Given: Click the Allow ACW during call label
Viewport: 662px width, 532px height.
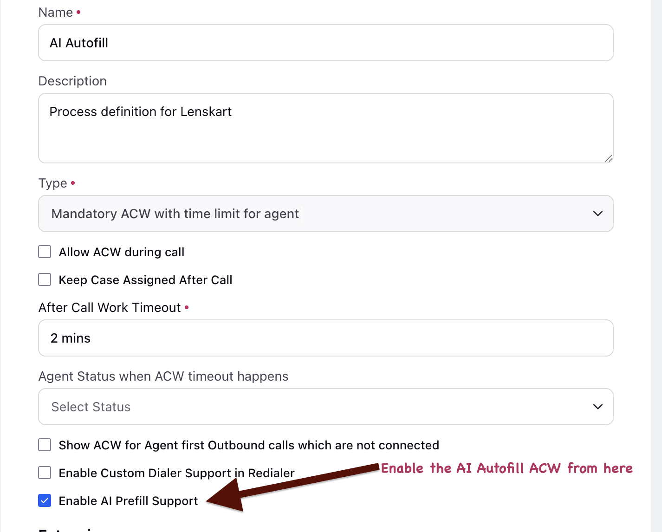Looking at the screenshot, I should tap(122, 252).
